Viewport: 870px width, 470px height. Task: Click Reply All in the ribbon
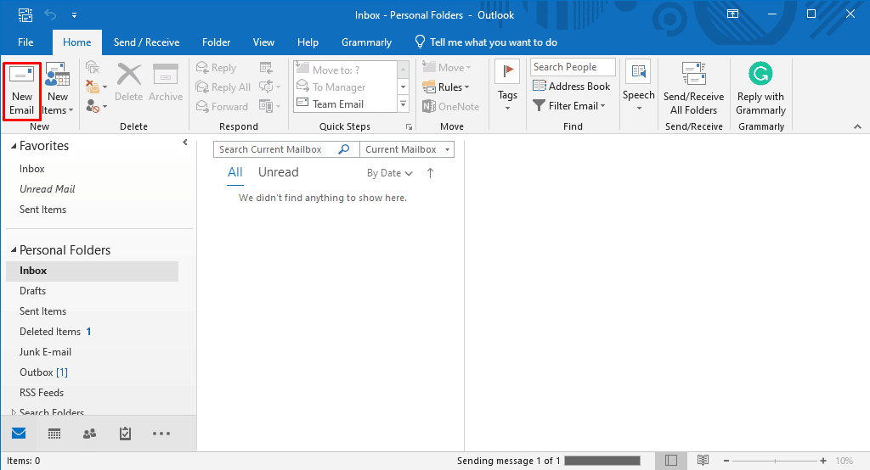(223, 87)
